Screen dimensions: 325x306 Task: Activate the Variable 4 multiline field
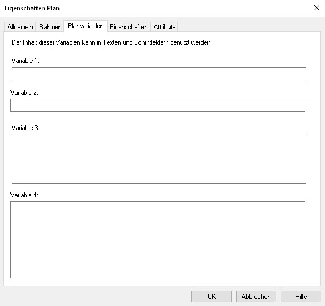pos(158,240)
